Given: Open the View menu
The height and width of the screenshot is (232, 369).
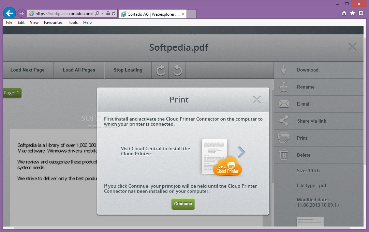Looking at the screenshot, I should click(x=34, y=22).
